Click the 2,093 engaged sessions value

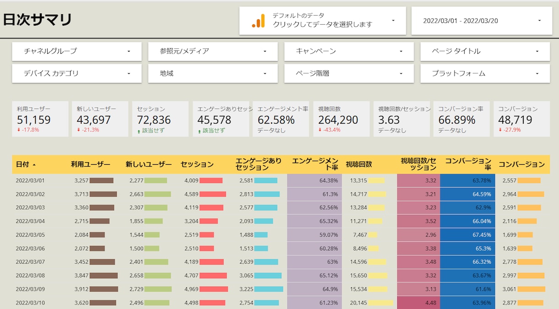point(246,221)
